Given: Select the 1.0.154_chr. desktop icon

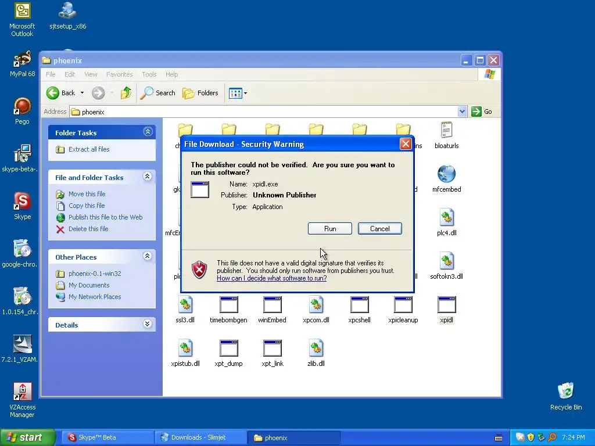Looking at the screenshot, I should 21,301.
